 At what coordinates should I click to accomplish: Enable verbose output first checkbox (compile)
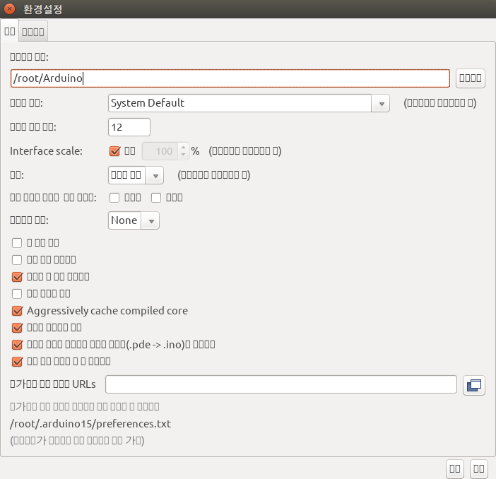[x=114, y=198]
